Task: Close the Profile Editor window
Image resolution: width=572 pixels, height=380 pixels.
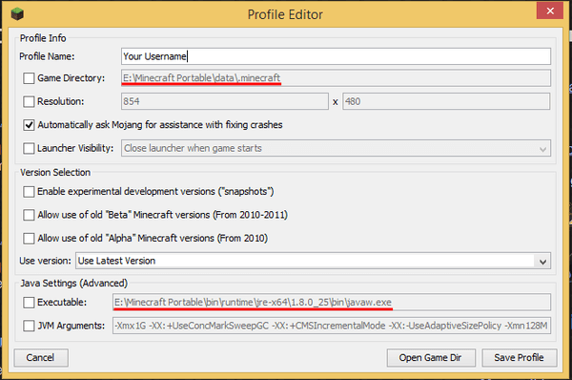Action: pos(550,11)
